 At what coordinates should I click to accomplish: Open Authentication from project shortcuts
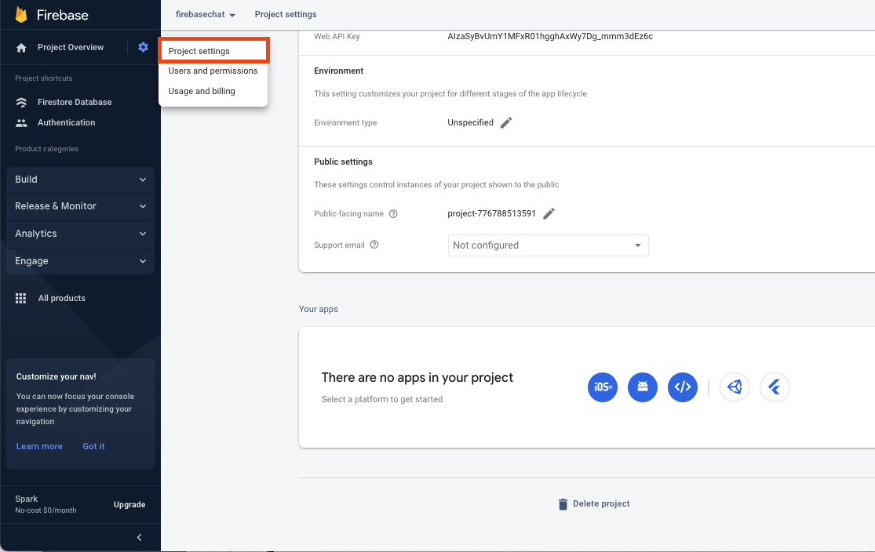coord(66,122)
